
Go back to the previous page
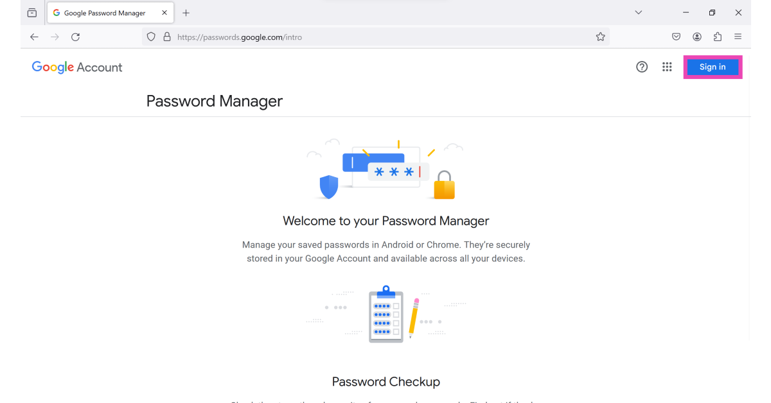(34, 37)
